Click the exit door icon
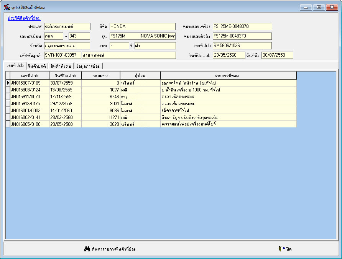342x259 pixels. [x=281, y=249]
